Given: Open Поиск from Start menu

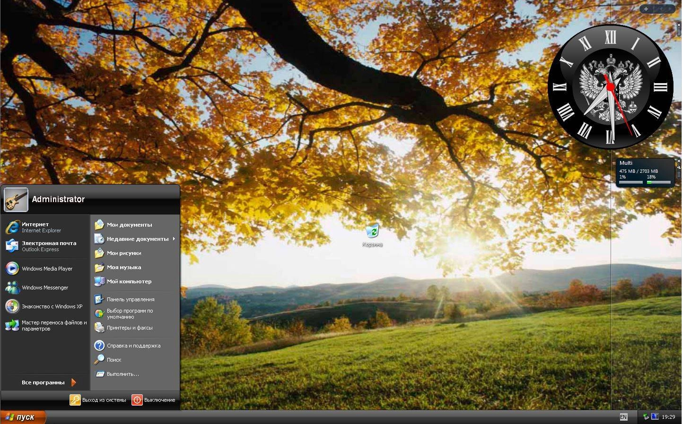Looking at the screenshot, I should coord(135,360).
